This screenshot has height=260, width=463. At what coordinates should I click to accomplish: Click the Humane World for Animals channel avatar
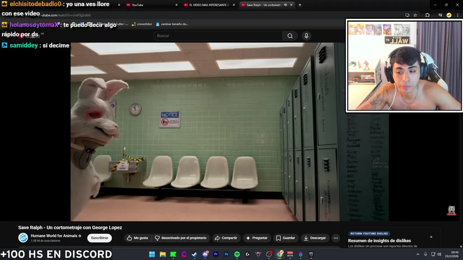click(x=23, y=238)
